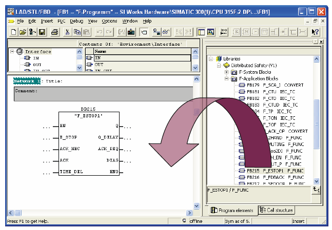Click the Copy toolbar icon
Screen dimensions: 332x230
coord(77,32)
